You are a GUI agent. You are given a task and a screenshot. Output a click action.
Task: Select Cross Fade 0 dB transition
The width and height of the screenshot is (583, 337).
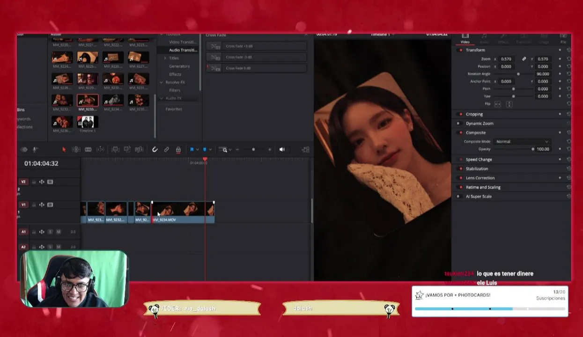point(256,68)
